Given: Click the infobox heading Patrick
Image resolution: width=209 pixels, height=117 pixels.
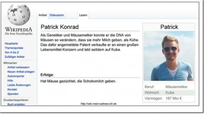Looking at the screenshot, I should (x=169, y=27).
